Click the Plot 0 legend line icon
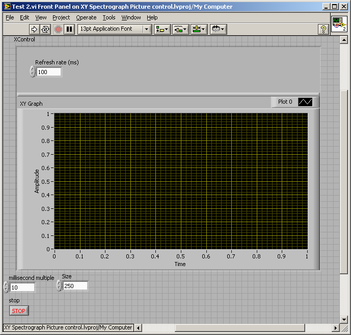 (305, 102)
